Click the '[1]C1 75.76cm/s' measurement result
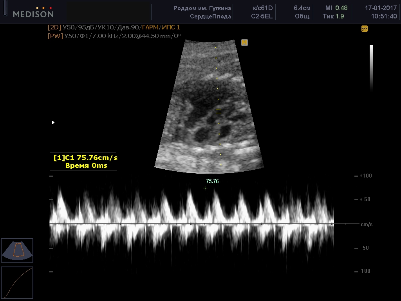This screenshot has width=401, height=301. (85, 158)
